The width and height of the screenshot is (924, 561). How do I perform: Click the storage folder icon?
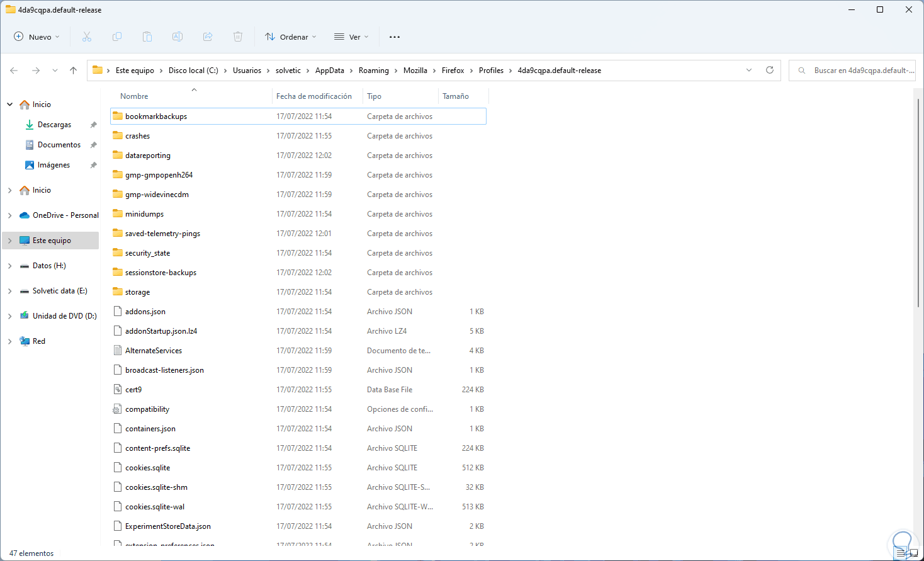click(118, 292)
